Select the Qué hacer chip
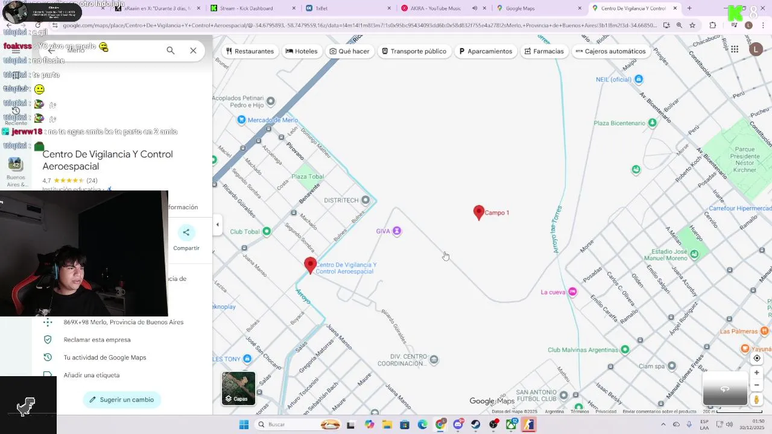 (x=349, y=51)
